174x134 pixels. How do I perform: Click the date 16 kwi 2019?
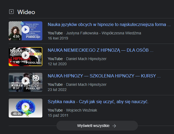(x=58, y=38)
